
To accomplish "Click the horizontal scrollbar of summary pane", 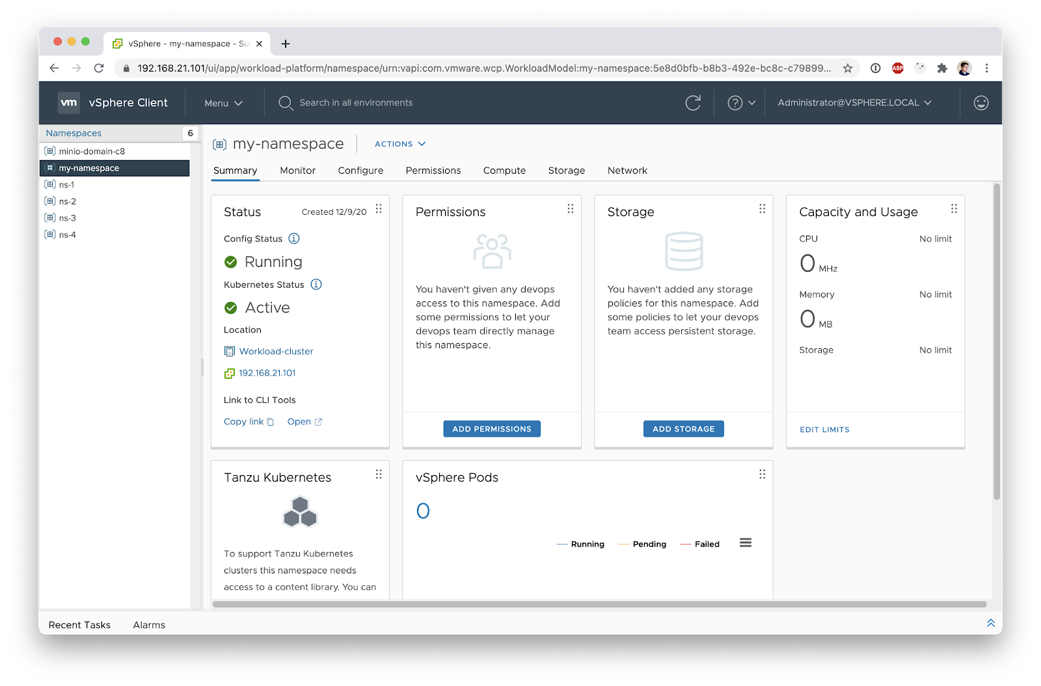I will [x=599, y=604].
